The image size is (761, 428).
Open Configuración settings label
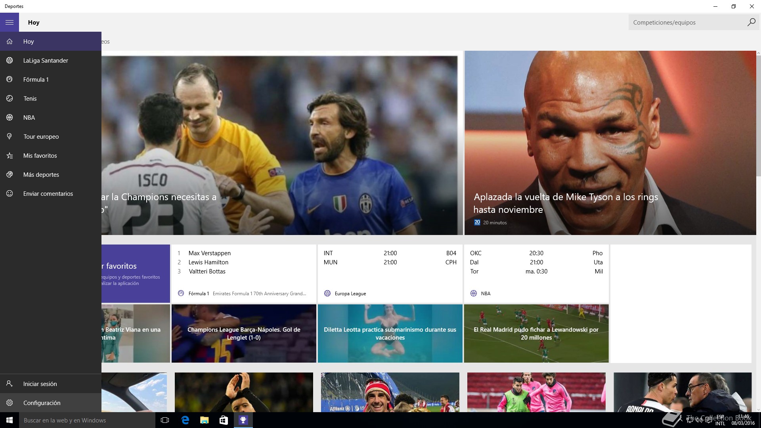(x=42, y=403)
